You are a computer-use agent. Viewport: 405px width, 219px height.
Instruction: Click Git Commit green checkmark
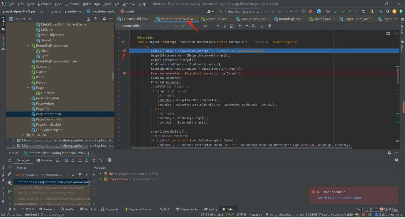point(343,11)
